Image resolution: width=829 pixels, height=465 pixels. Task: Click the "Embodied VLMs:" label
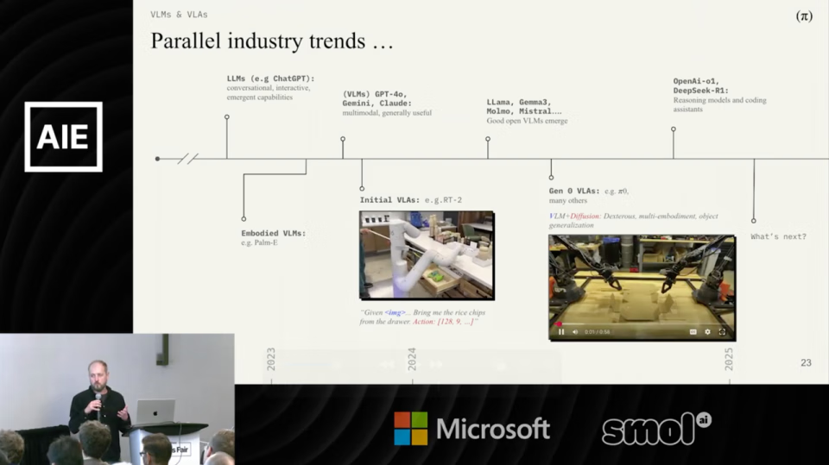274,233
